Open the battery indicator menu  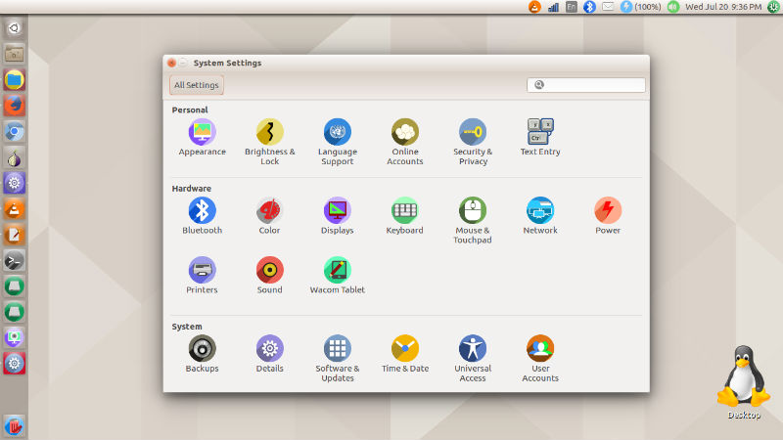641,7
